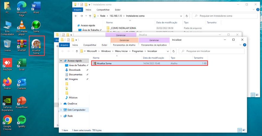Expand the ribbon in the Inicializar window
The height and width of the screenshot is (136, 262).
pyautogui.click(x=240, y=45)
